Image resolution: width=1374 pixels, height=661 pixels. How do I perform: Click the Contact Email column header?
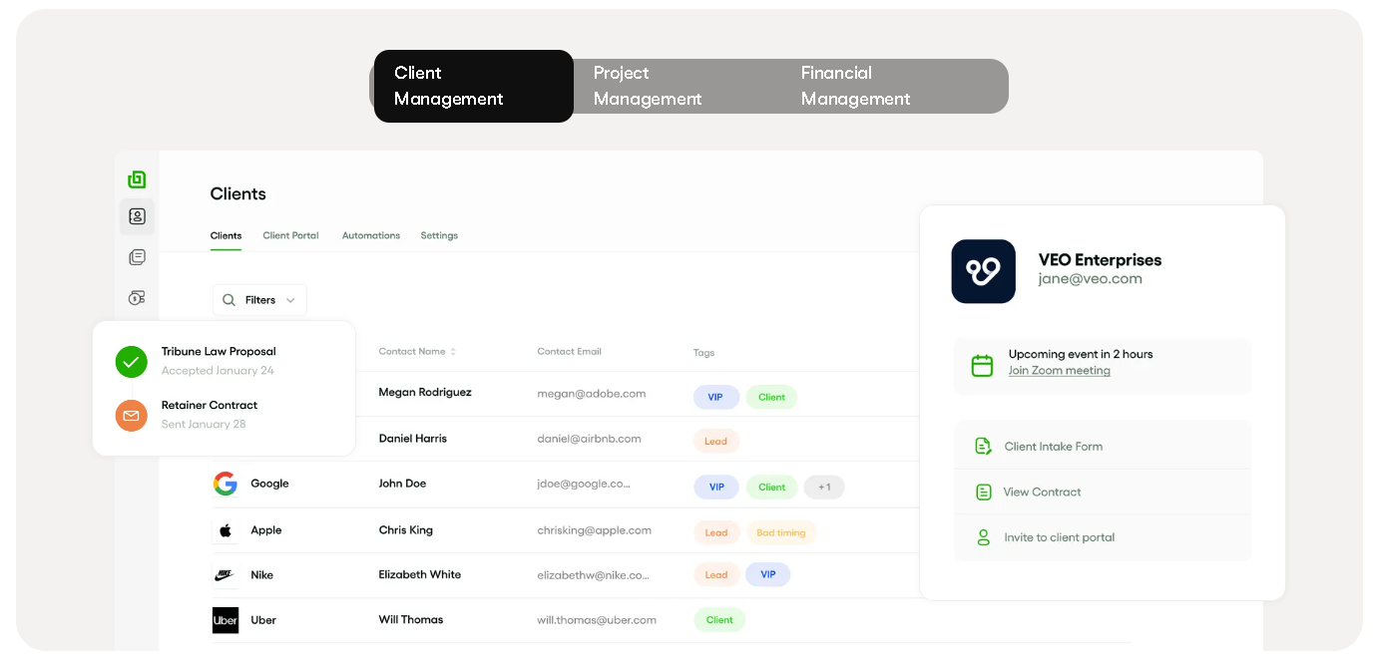[x=569, y=352]
